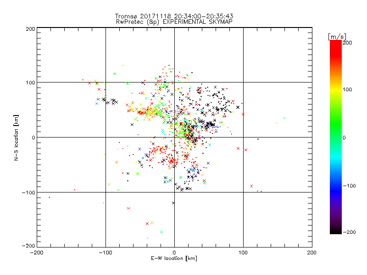The height and width of the screenshot is (275, 367).
Task: Click the y-axis tick label '200' at top
Action: coord(30,29)
